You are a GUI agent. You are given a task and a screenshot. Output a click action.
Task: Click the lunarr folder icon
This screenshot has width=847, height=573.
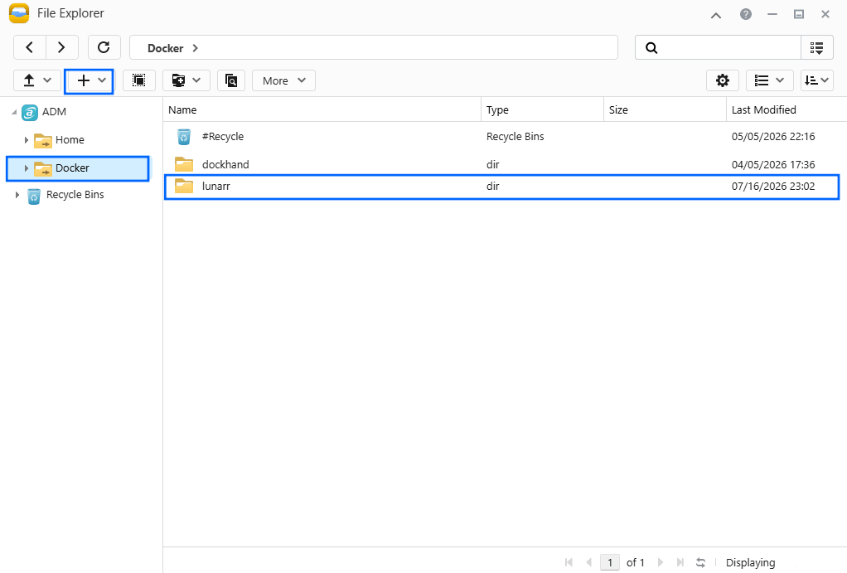[184, 186]
